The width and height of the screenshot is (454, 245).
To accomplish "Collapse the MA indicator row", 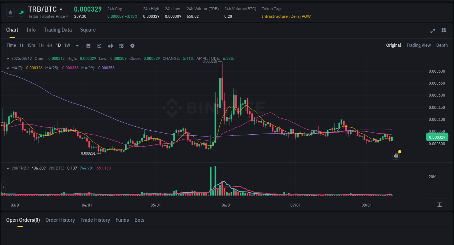I will 8,68.
